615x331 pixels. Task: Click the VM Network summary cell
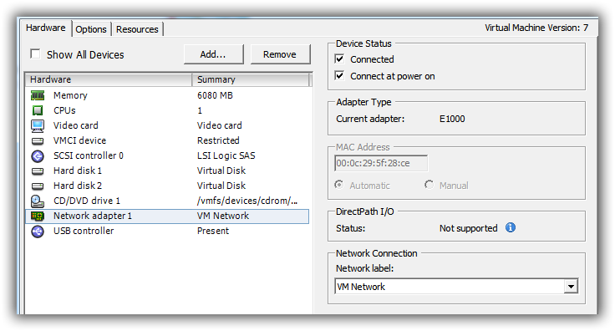pos(223,216)
